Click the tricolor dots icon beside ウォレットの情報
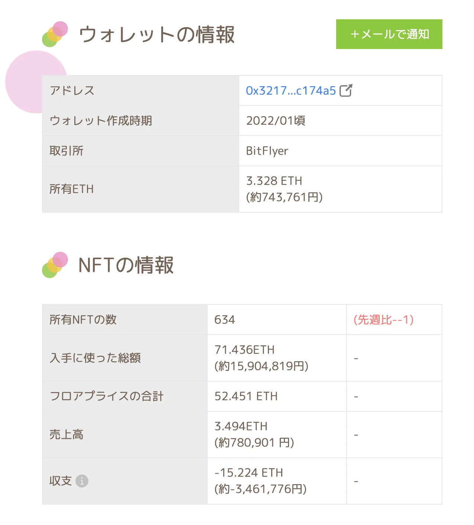The image size is (474, 525). point(55,34)
